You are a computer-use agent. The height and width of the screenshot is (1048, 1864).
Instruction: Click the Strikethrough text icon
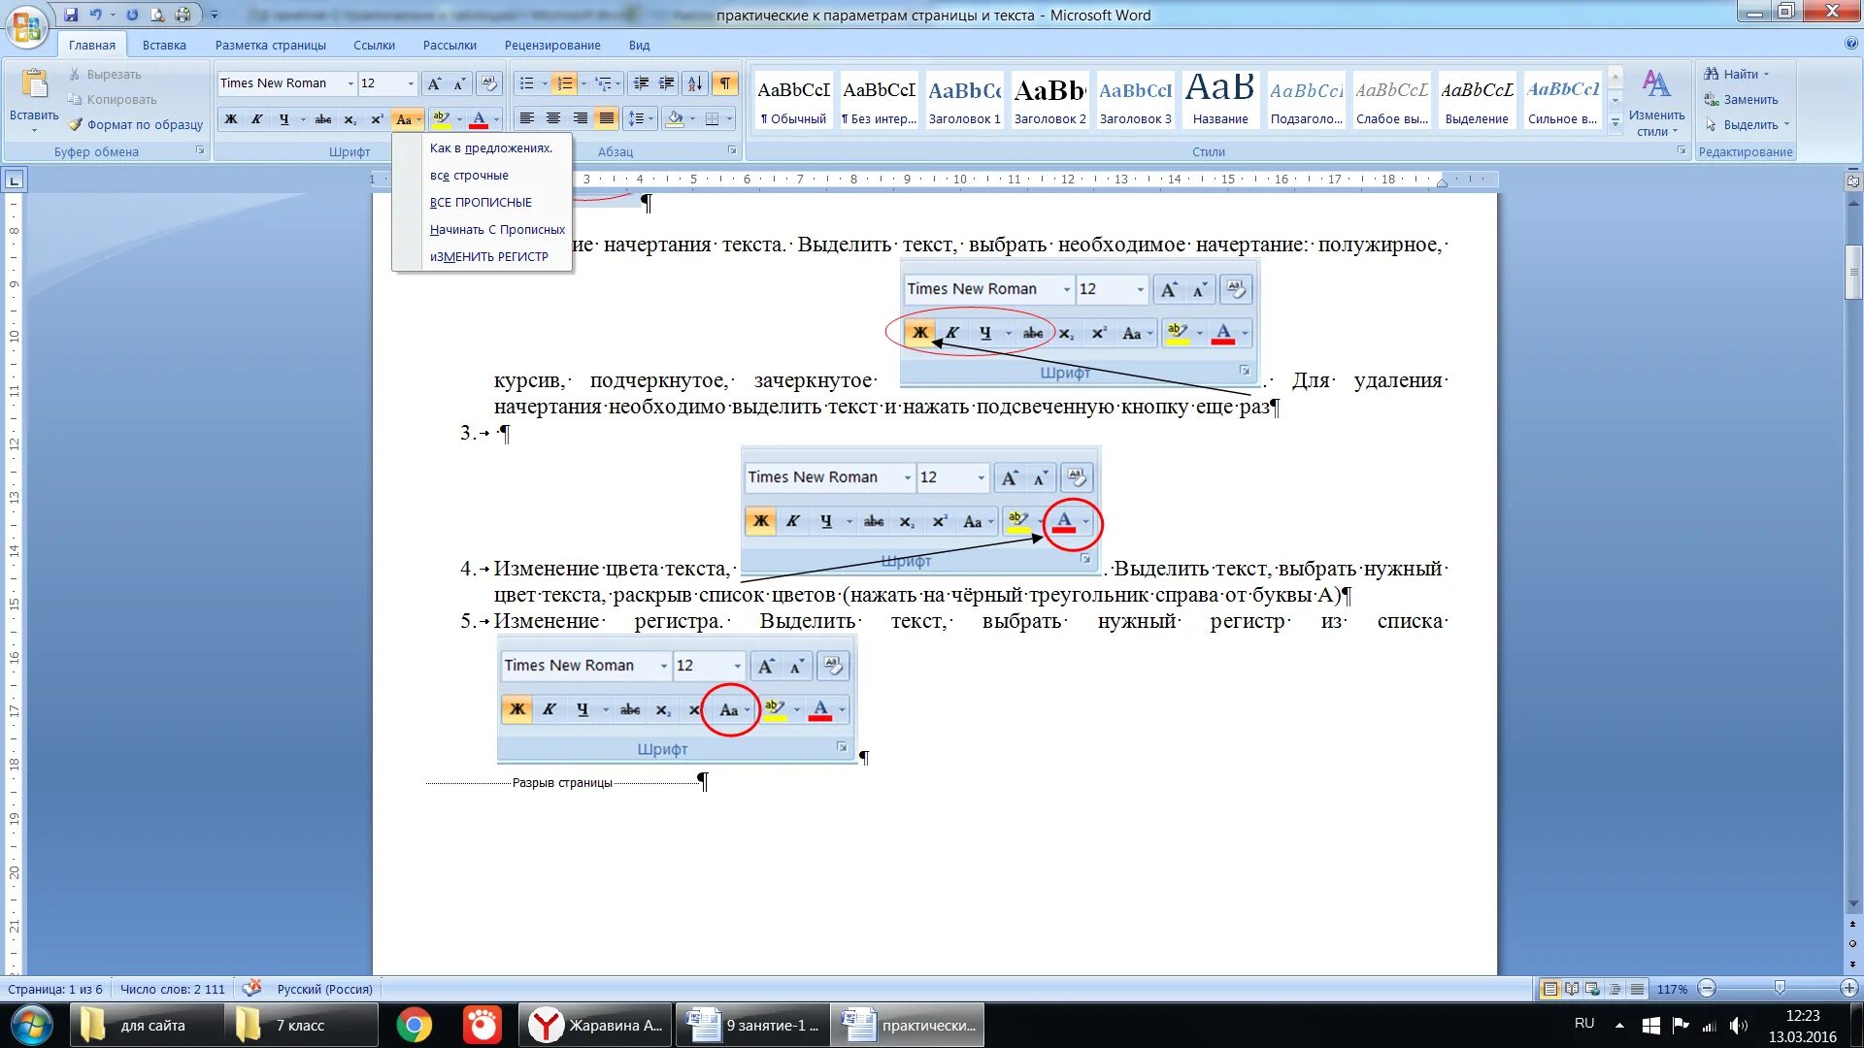click(x=322, y=117)
